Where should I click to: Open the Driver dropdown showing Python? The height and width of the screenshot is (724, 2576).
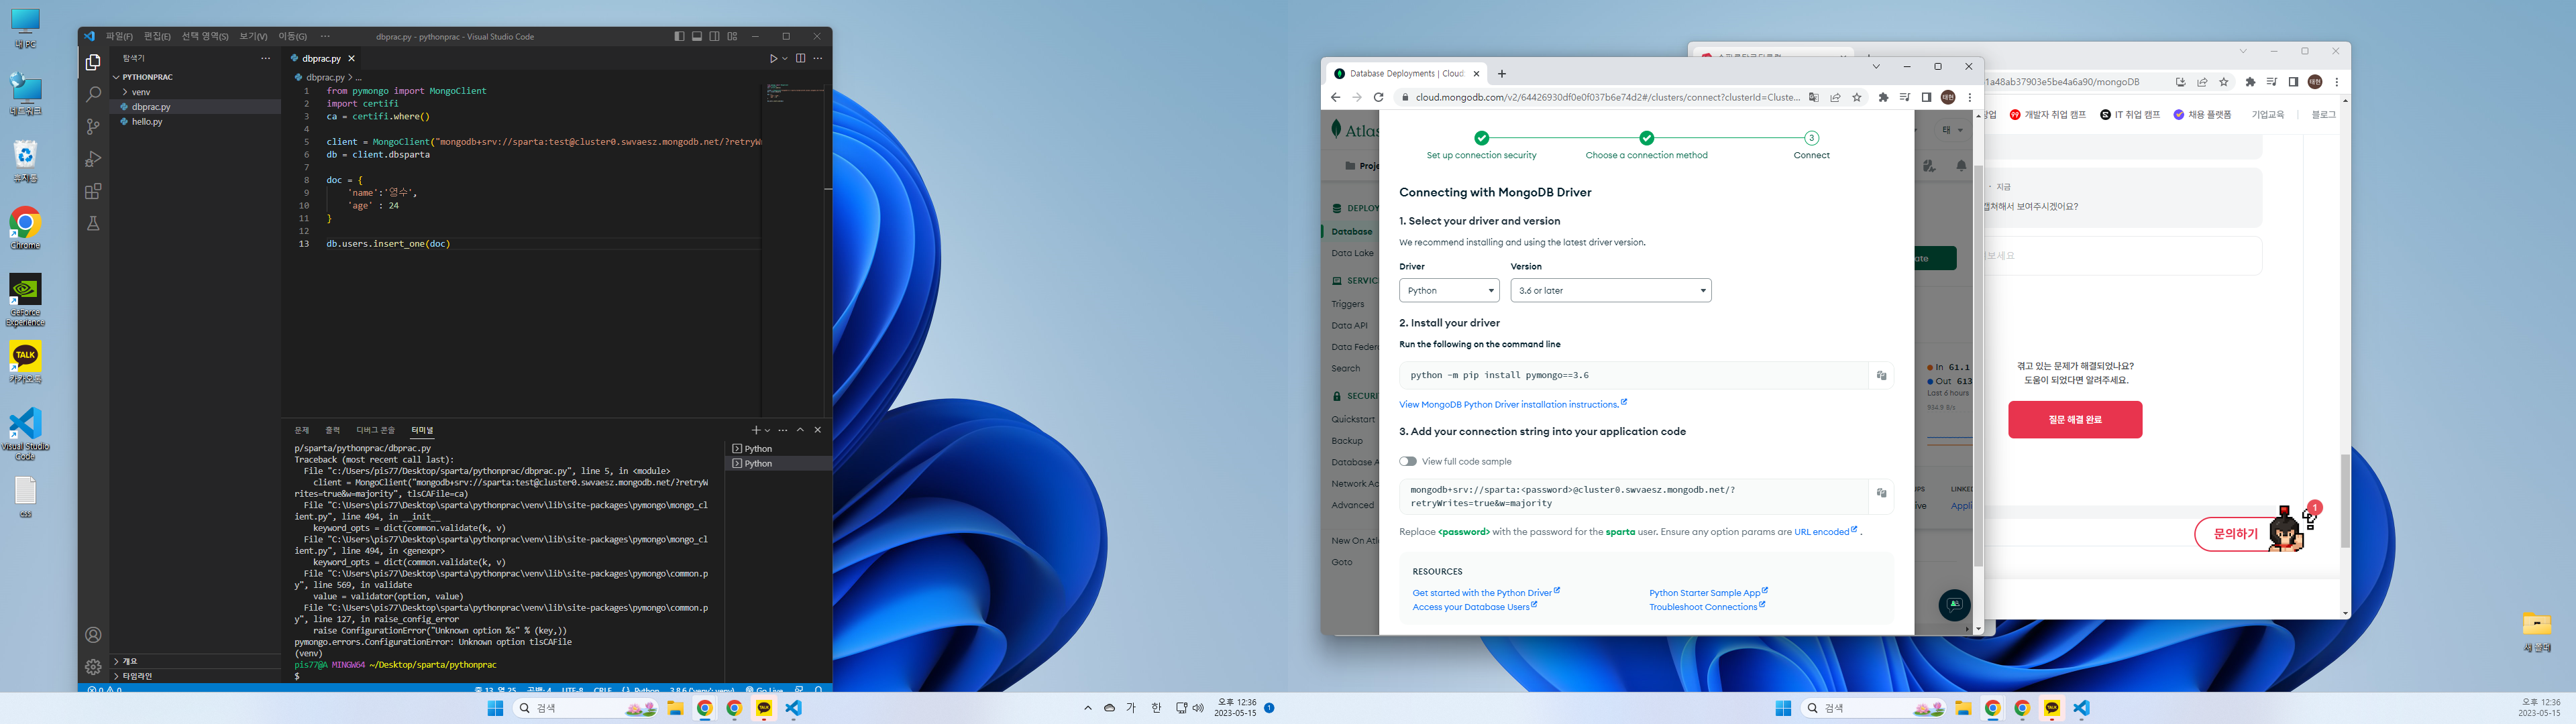(x=1449, y=290)
